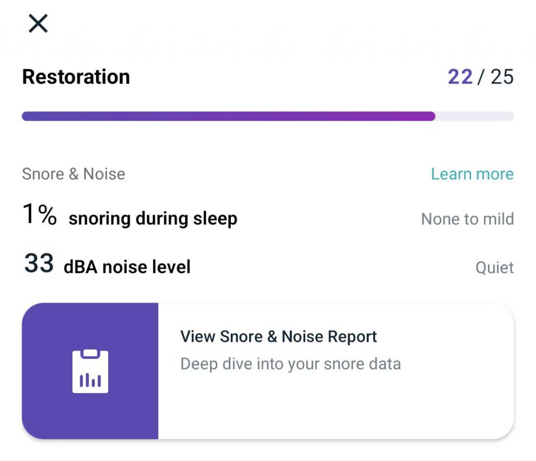
Task: Close the Restoration details screen
Action: (x=38, y=24)
